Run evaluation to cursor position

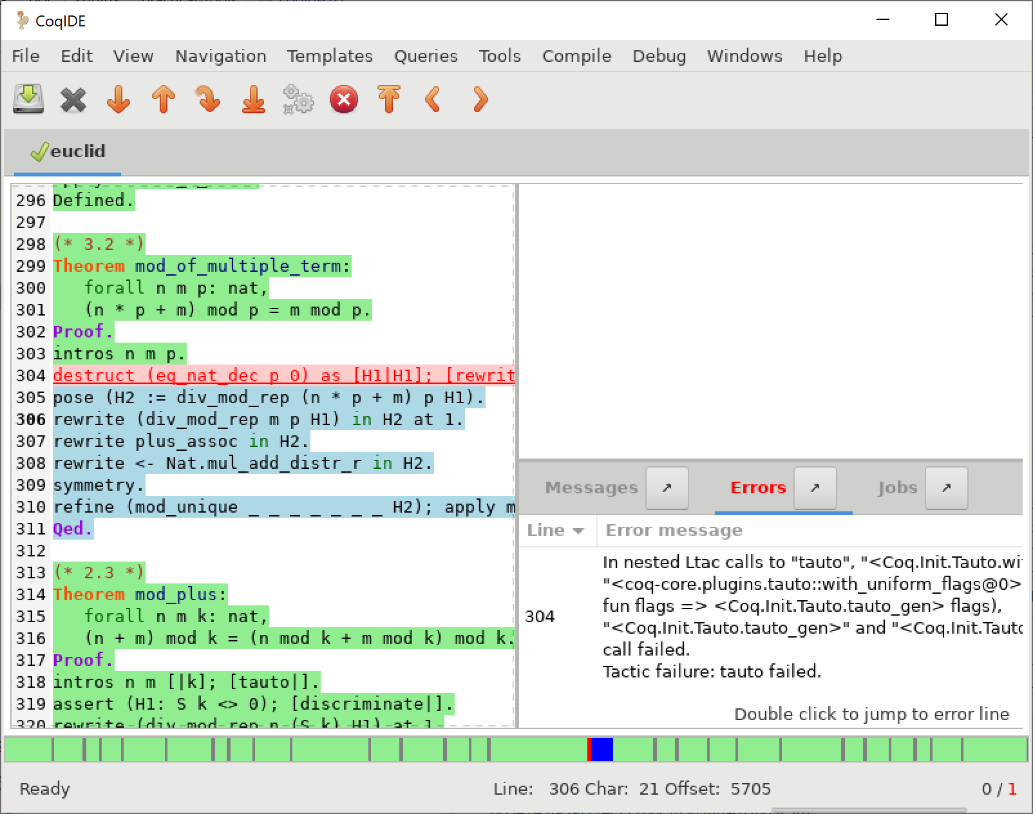[208, 100]
